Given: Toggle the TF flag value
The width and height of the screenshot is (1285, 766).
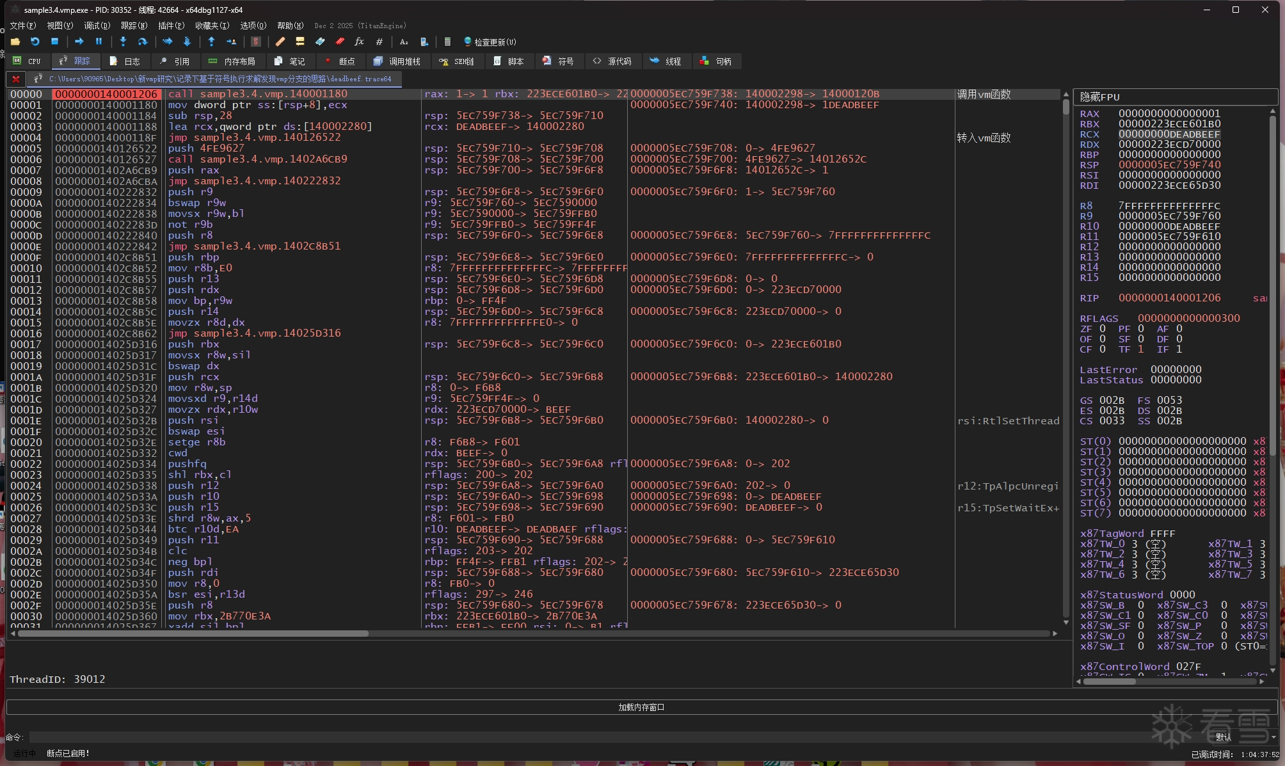Looking at the screenshot, I should [x=1141, y=349].
